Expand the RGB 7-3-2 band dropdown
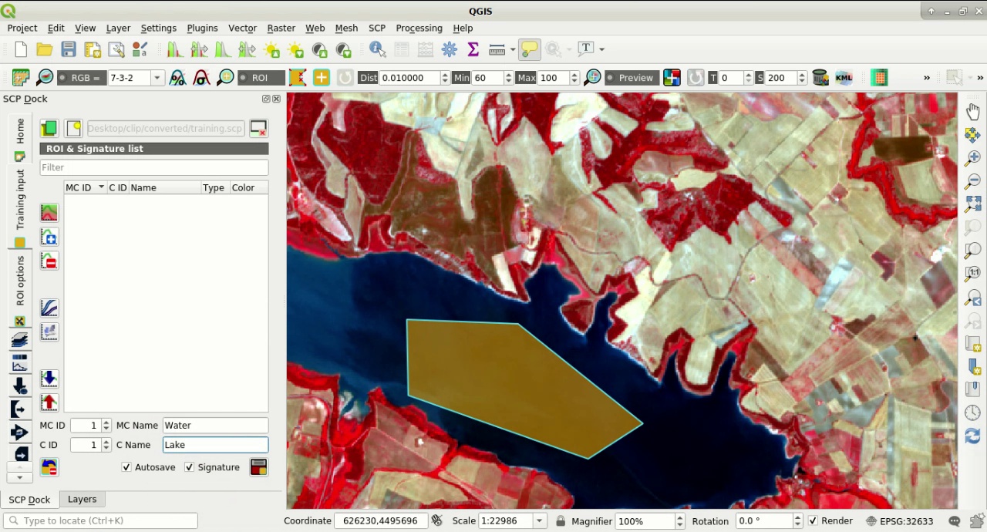 coord(157,78)
